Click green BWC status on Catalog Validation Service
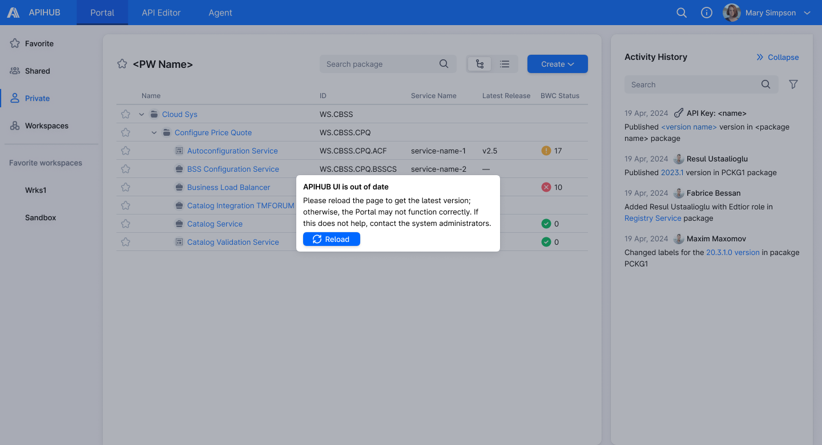The height and width of the screenshot is (445, 822). click(546, 242)
